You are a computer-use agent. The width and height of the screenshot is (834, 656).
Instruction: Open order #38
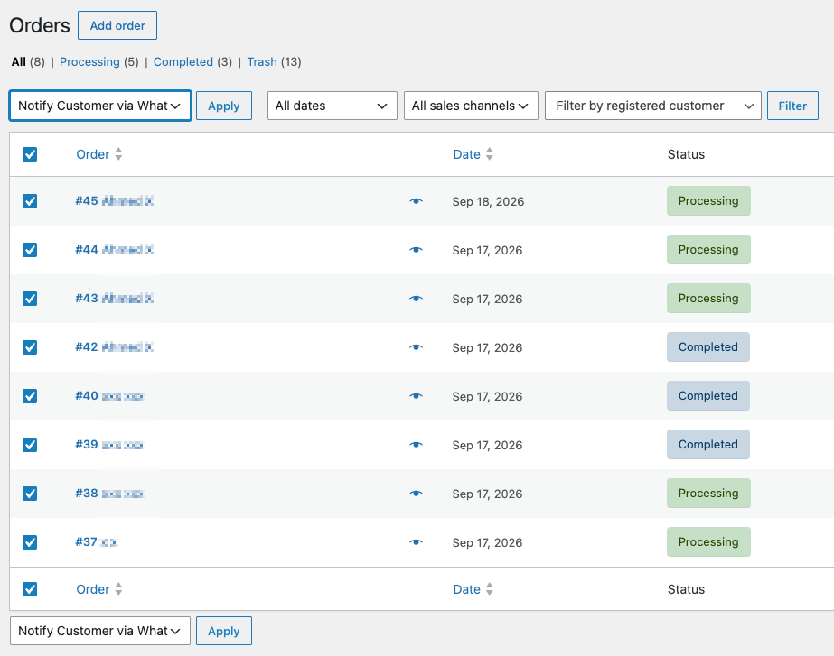click(x=110, y=494)
